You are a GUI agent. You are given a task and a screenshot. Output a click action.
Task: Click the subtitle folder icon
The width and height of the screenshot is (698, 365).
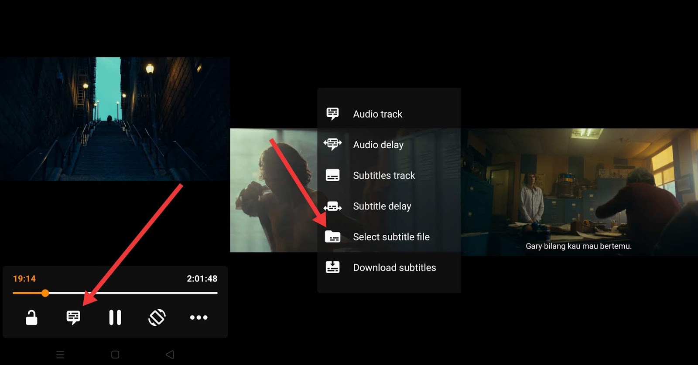[333, 237]
